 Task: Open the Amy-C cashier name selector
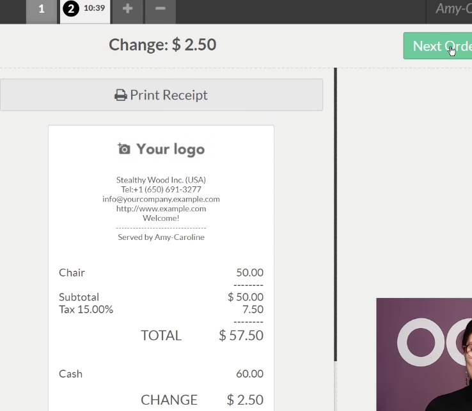[453, 9]
